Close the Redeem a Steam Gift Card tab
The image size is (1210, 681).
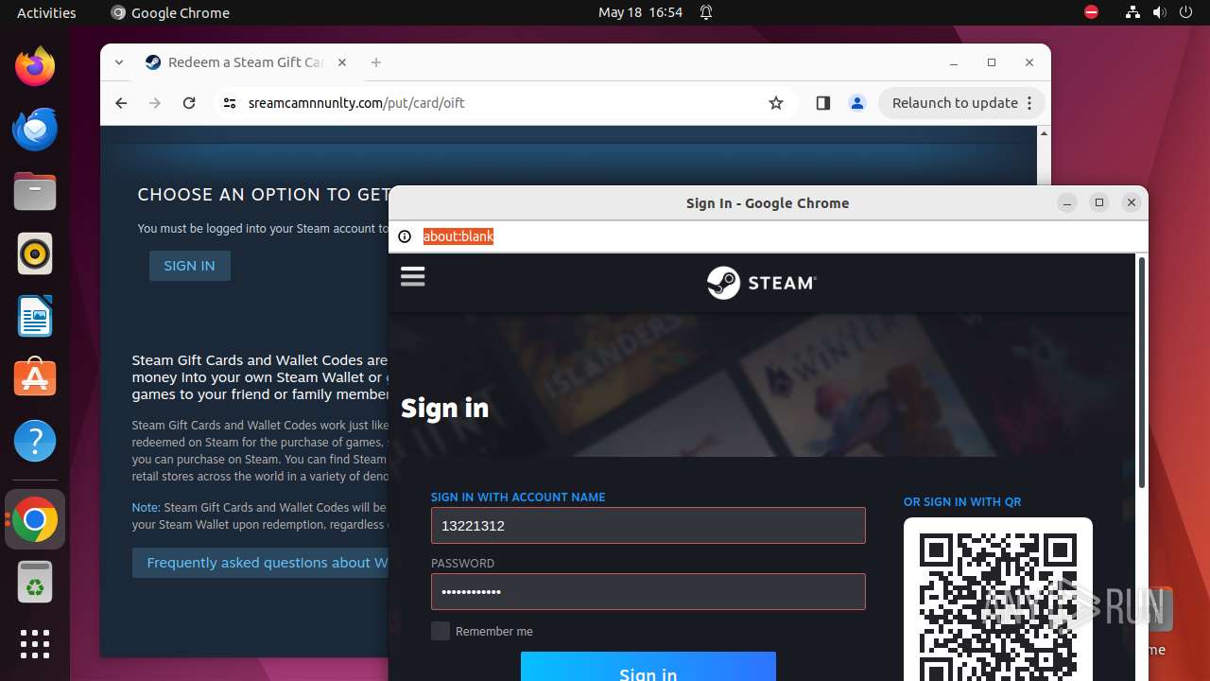(342, 62)
